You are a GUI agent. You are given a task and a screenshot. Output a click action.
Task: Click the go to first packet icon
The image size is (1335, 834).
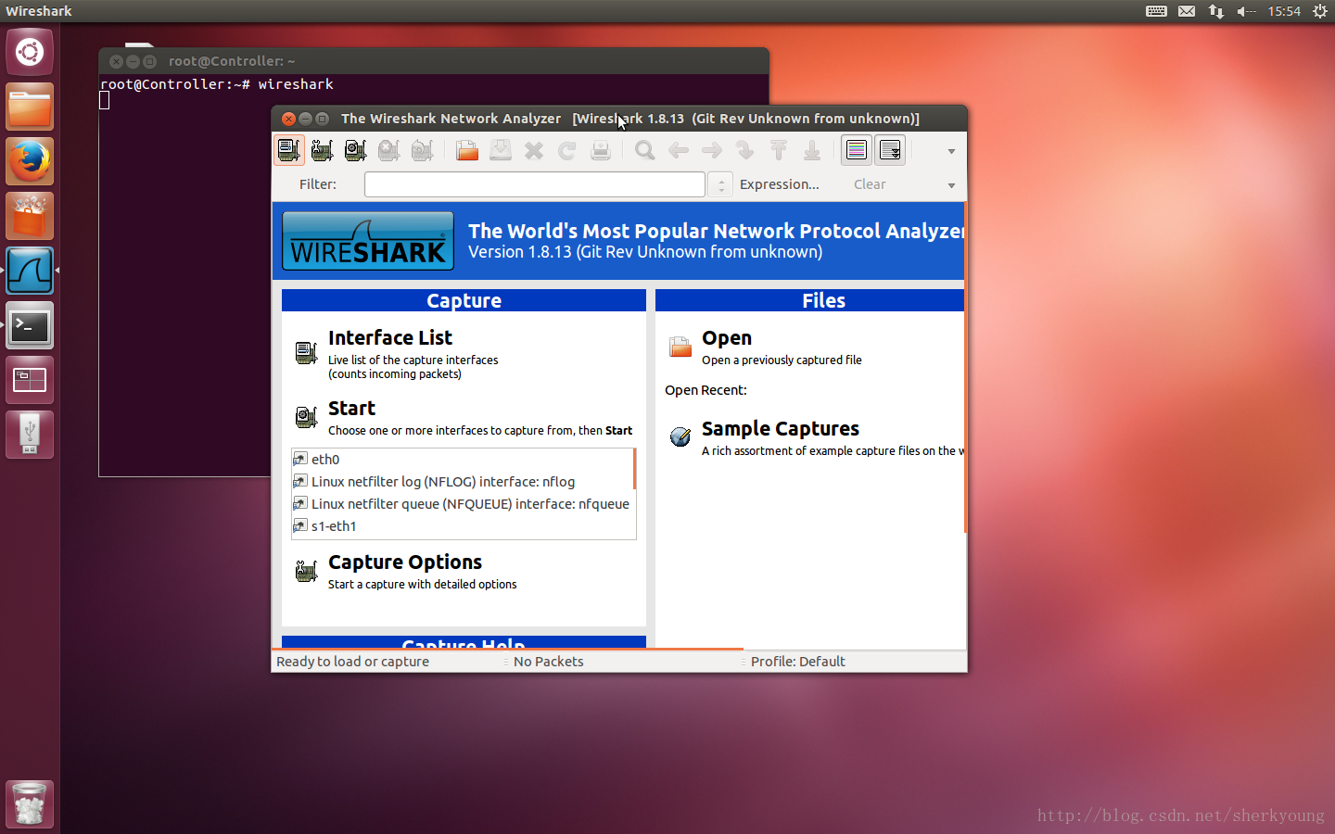coord(779,150)
